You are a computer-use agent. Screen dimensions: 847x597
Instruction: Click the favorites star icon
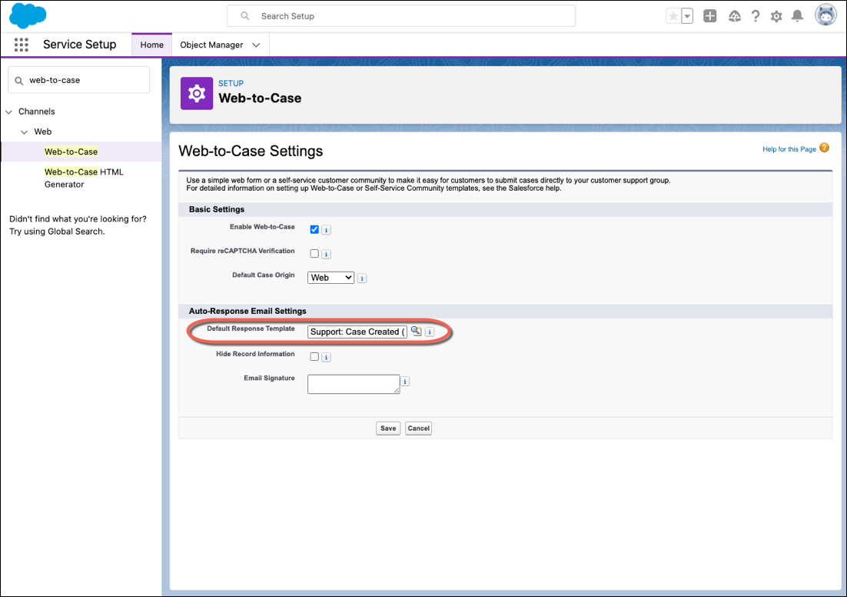(x=673, y=16)
